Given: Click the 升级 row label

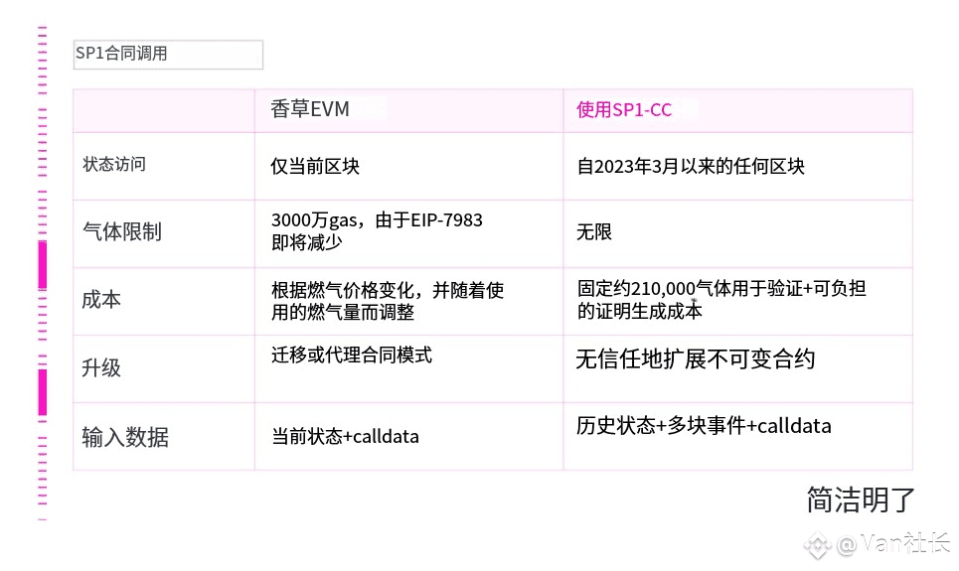Looking at the screenshot, I should coord(101,368).
